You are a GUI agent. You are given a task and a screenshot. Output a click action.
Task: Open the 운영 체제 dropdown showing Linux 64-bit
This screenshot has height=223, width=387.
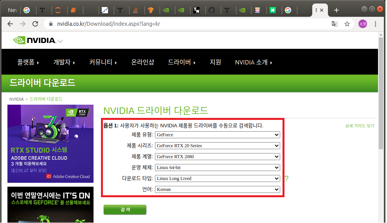click(218, 168)
